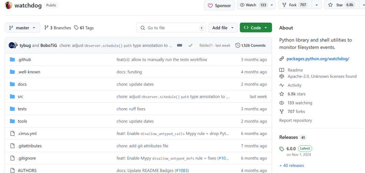This screenshot has width=365, height=173.
Task: Focus the Go to file search field
Action: (x=171, y=28)
